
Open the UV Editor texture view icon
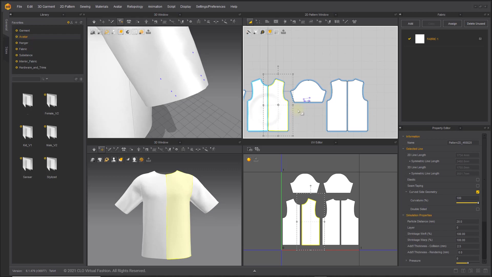point(249,159)
